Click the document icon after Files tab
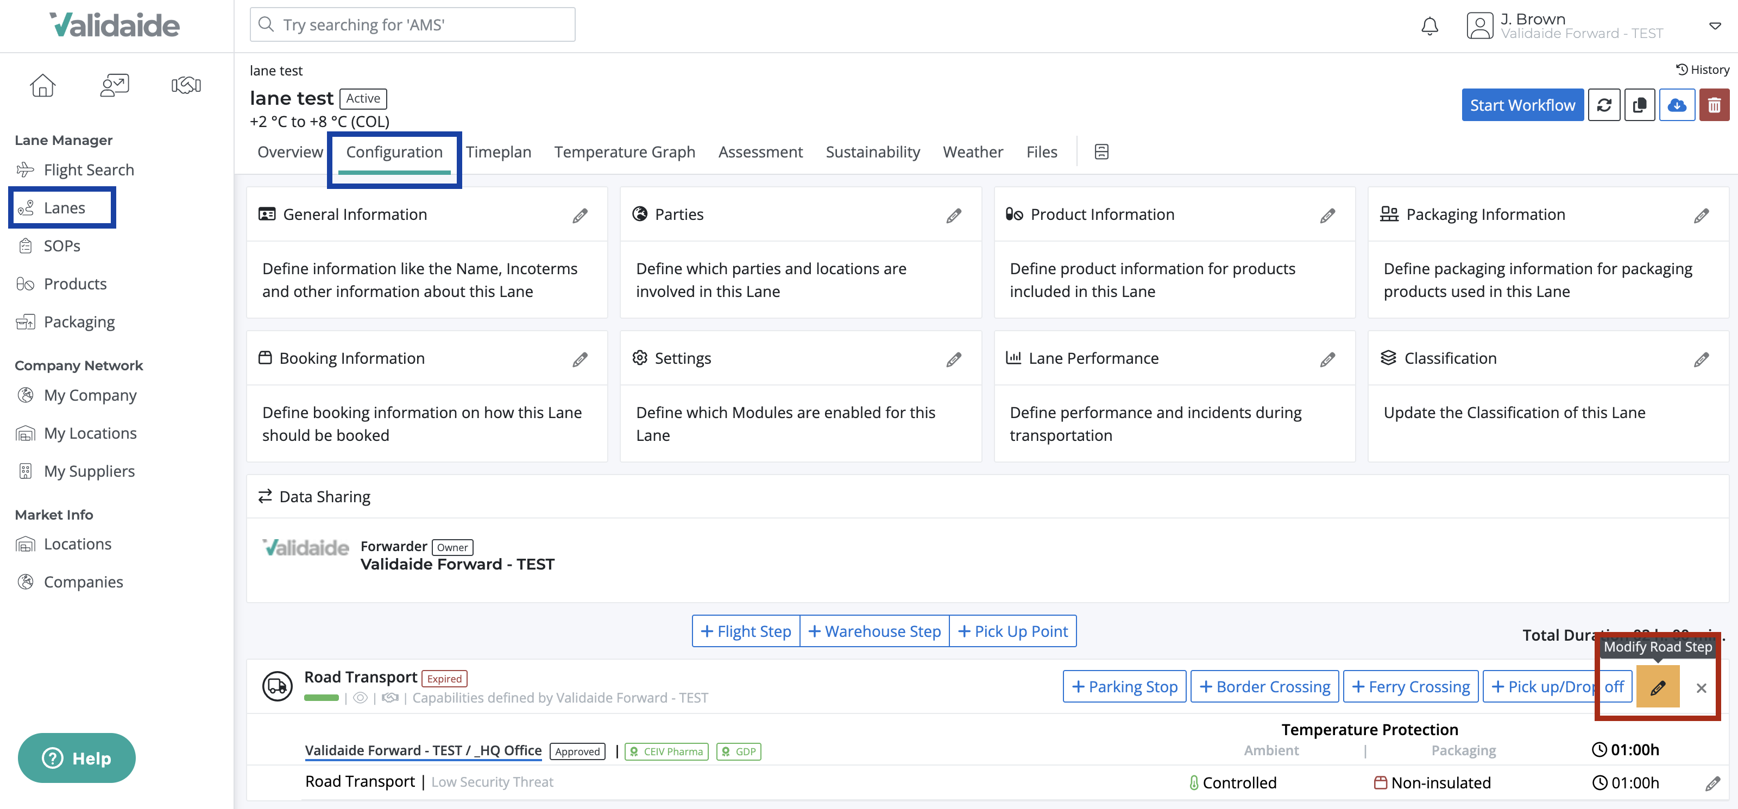This screenshot has height=809, width=1738. tap(1101, 152)
